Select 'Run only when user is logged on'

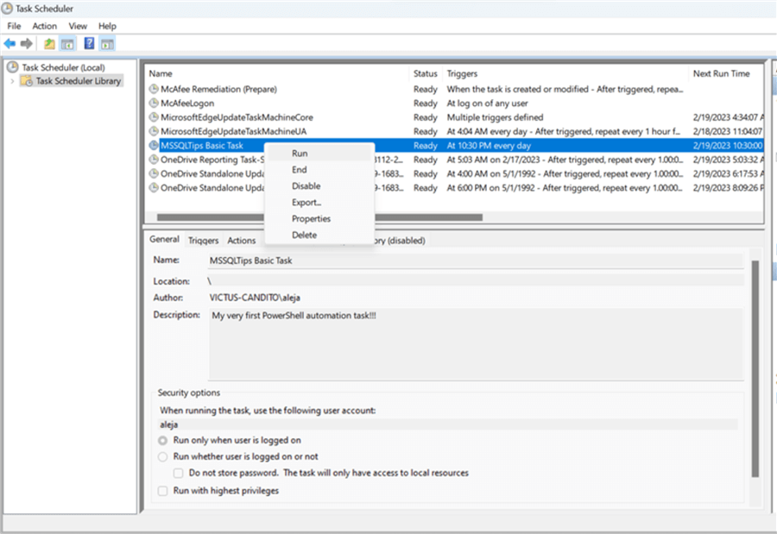pyautogui.click(x=162, y=440)
